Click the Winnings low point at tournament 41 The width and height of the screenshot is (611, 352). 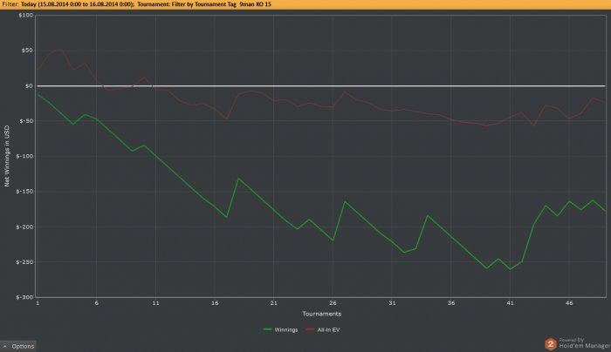point(510,269)
